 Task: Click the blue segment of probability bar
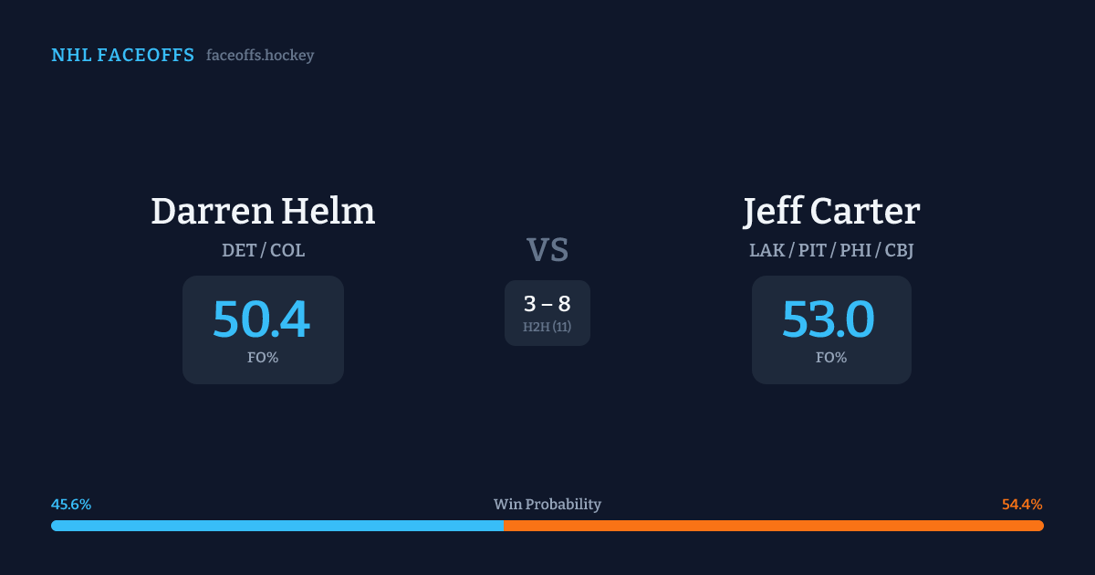pos(274,526)
